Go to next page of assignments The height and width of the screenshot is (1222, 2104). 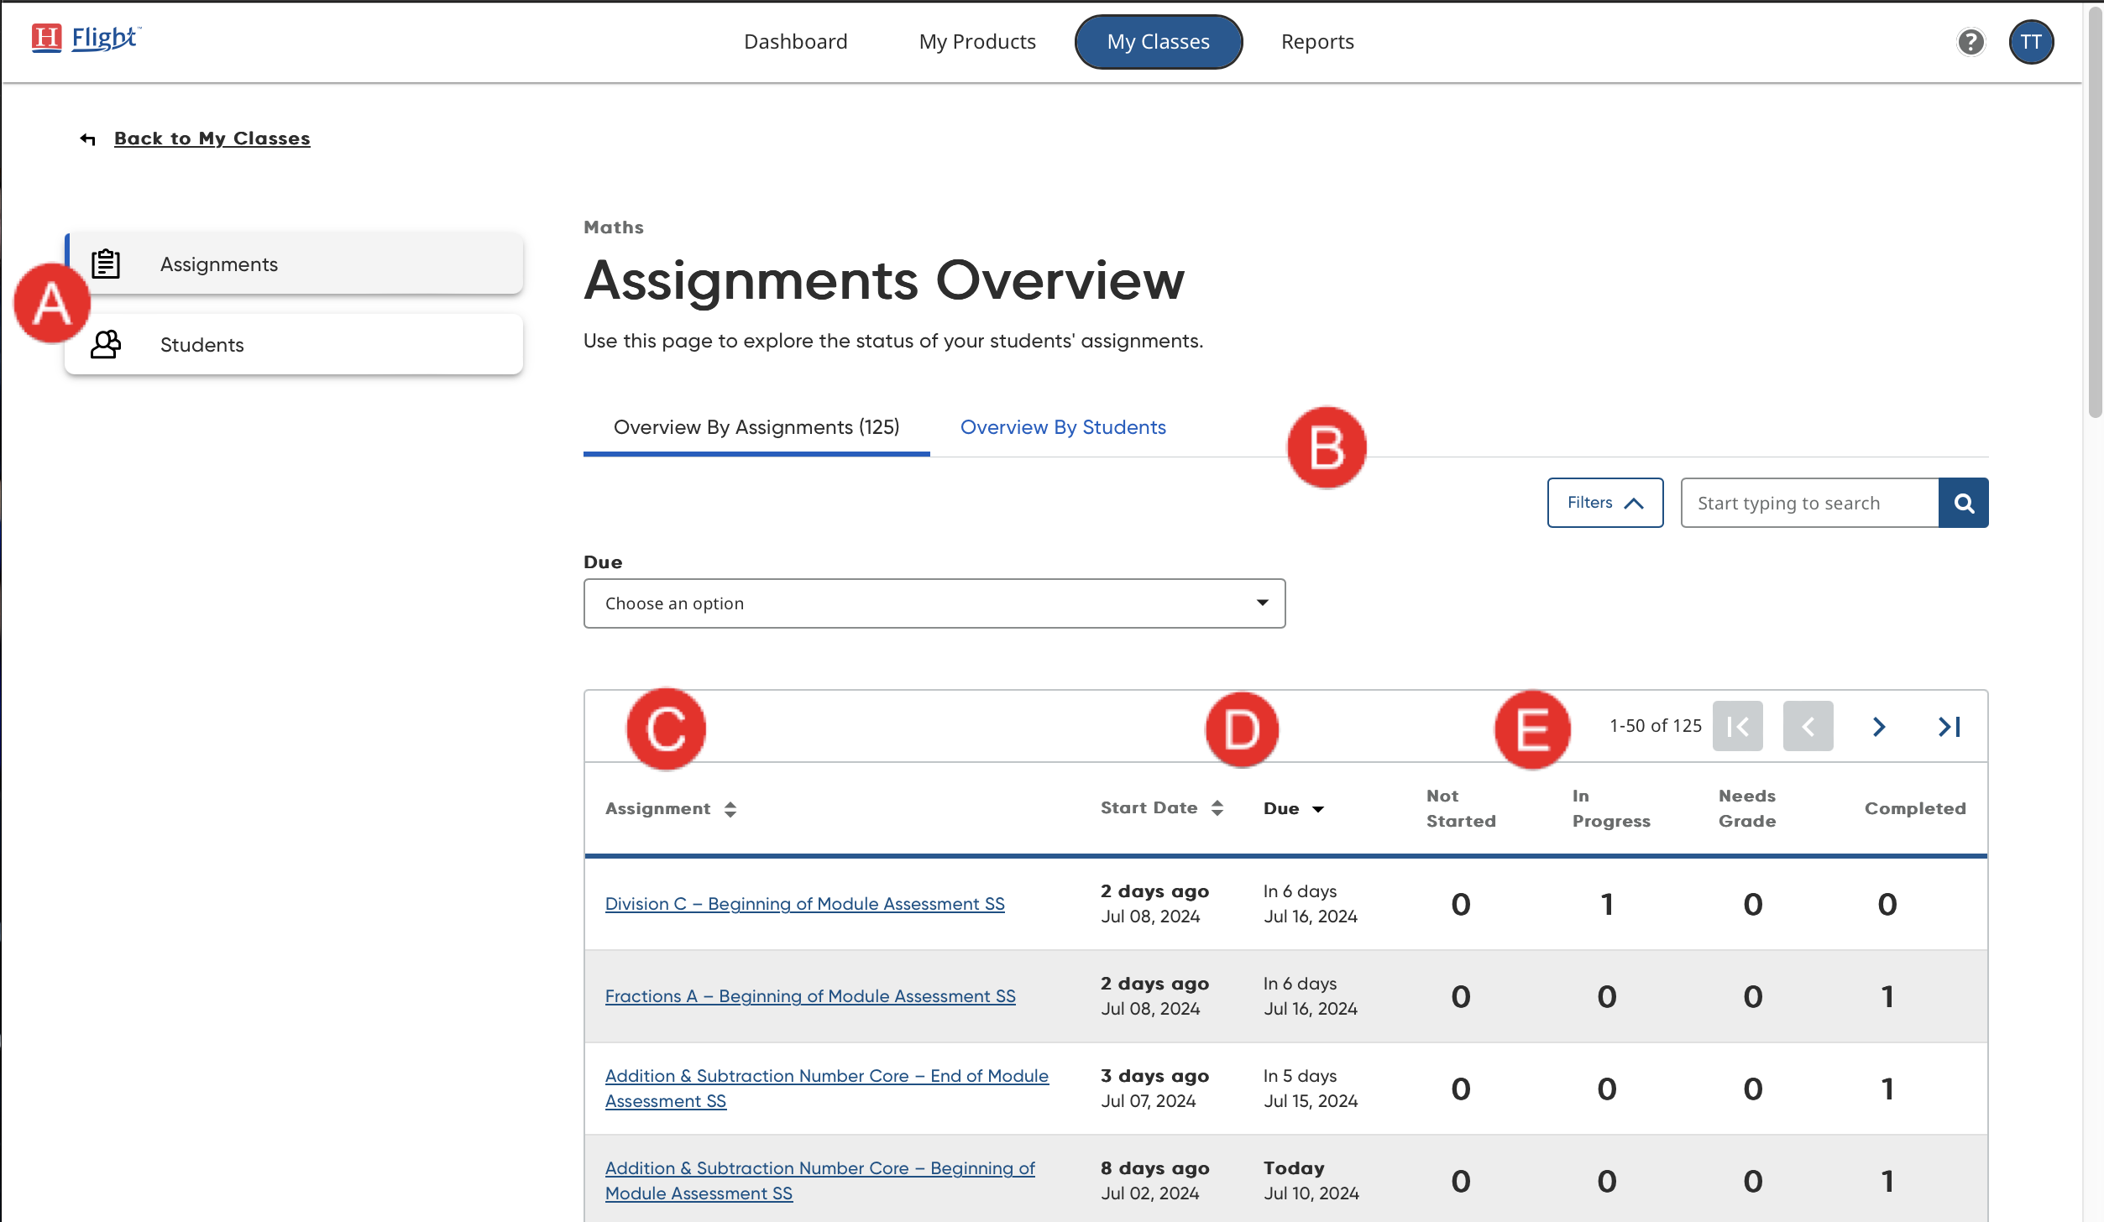click(x=1879, y=726)
